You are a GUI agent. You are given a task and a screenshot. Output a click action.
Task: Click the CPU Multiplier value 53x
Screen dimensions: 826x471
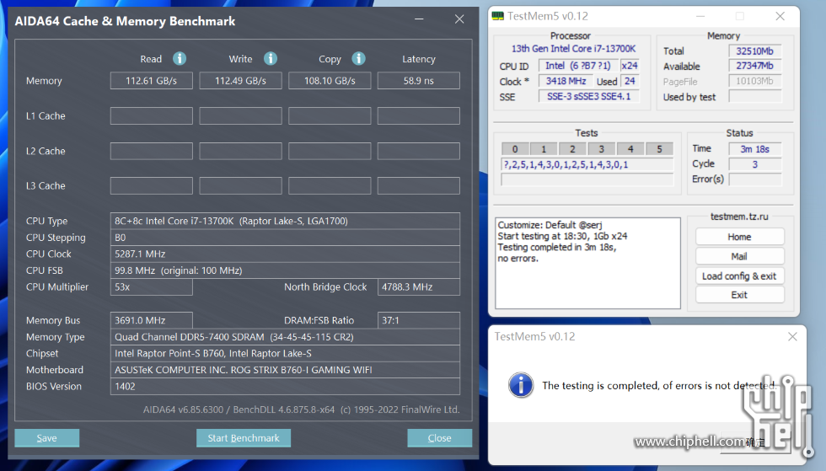pyautogui.click(x=151, y=287)
